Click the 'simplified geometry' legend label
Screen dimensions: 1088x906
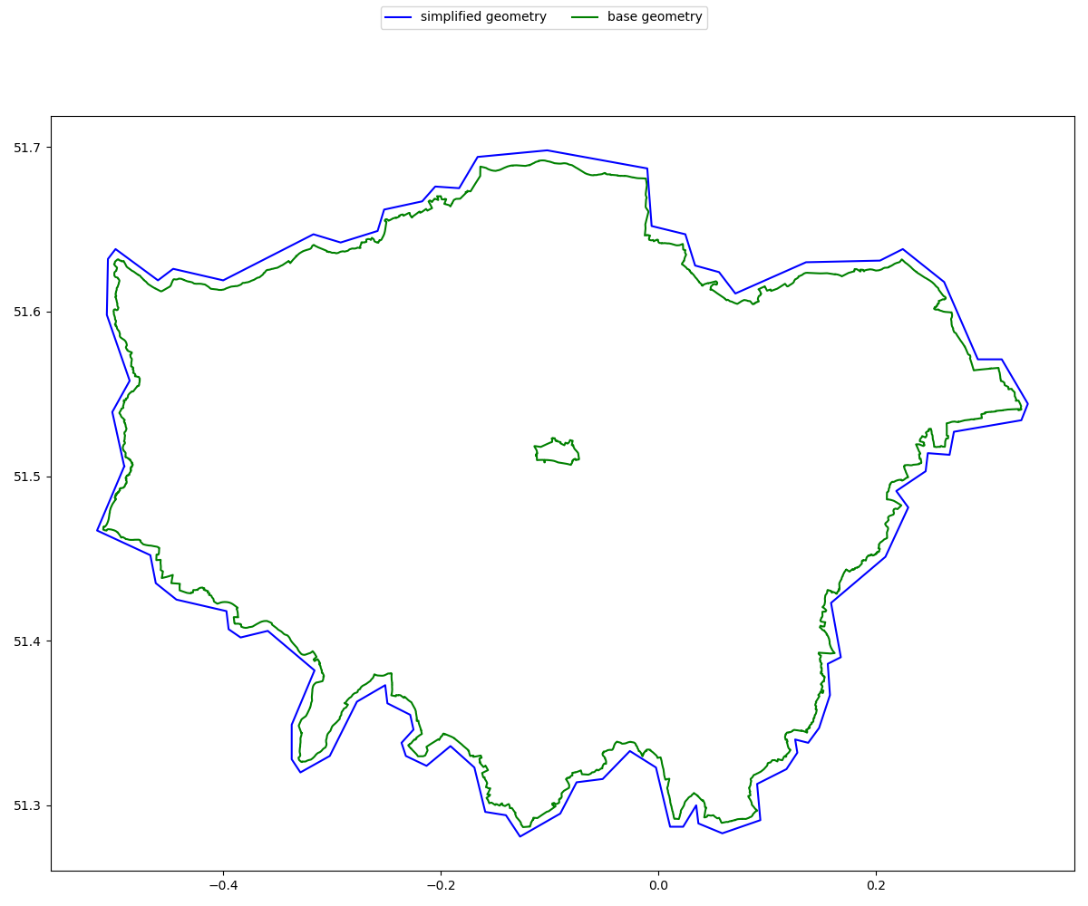[x=483, y=17]
